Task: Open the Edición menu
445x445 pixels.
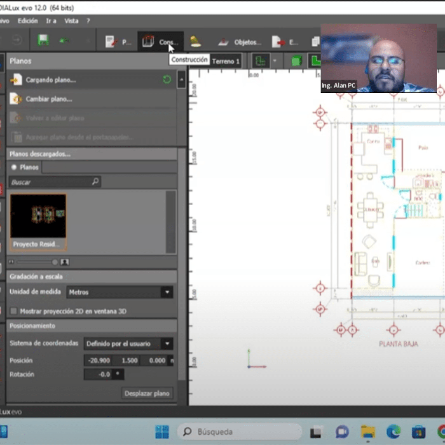Action: click(28, 21)
